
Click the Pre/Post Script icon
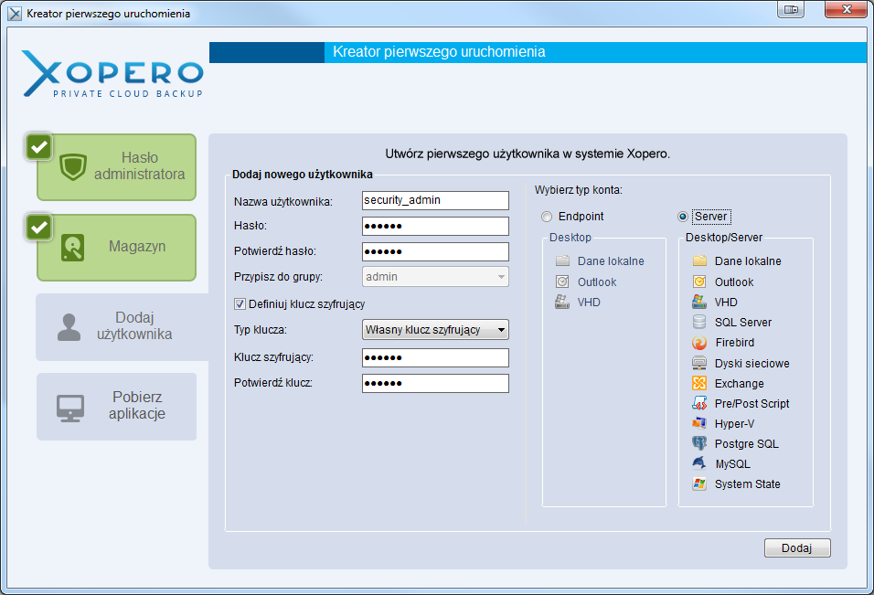pos(699,403)
